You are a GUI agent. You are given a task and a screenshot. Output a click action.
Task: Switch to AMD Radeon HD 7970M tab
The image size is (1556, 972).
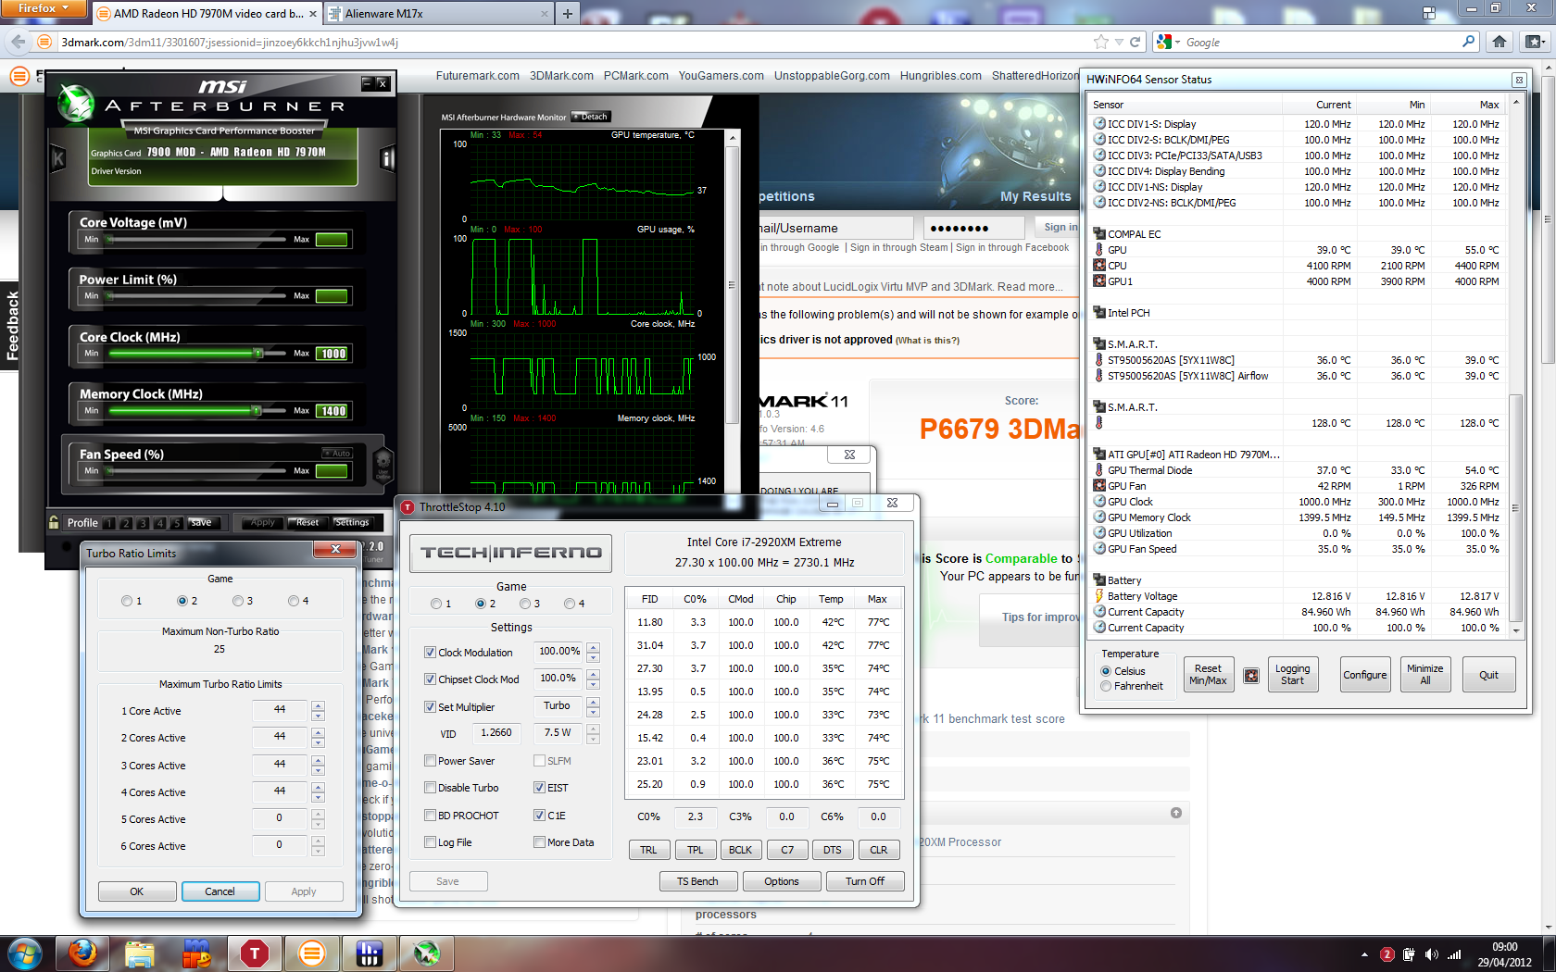[206, 14]
